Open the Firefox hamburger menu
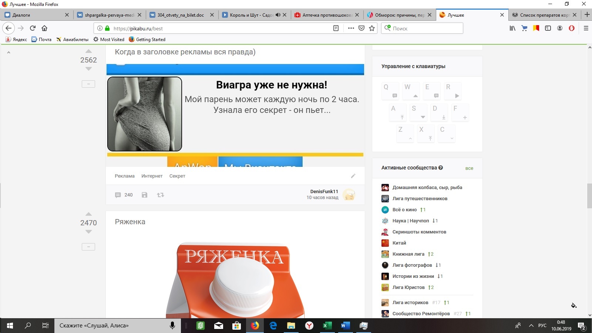This screenshot has height=333, width=592. 586,28
